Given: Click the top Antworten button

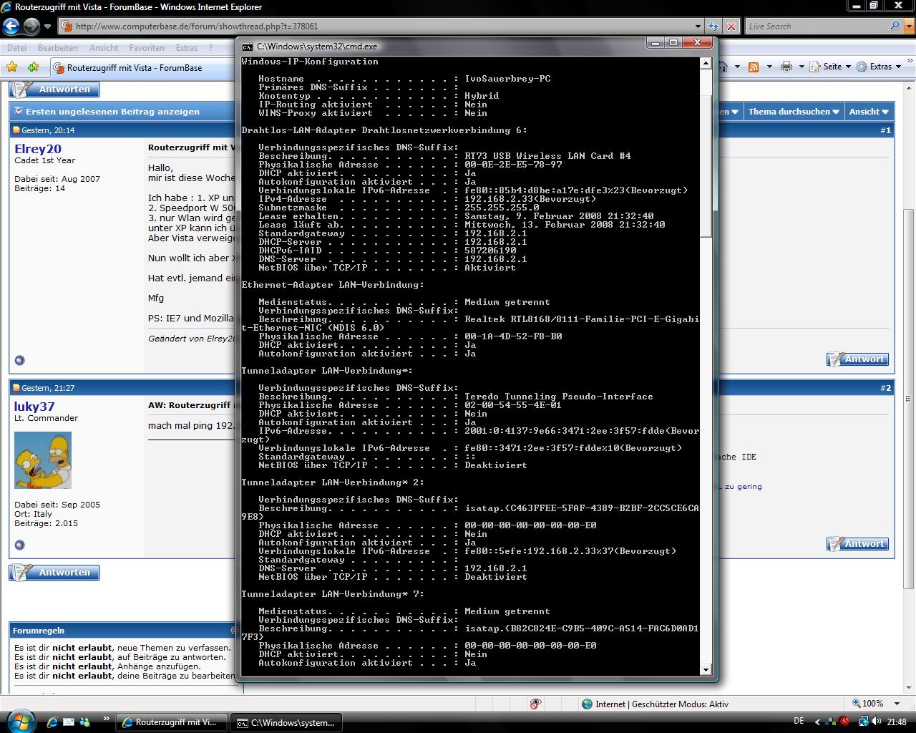Looking at the screenshot, I should (x=54, y=89).
